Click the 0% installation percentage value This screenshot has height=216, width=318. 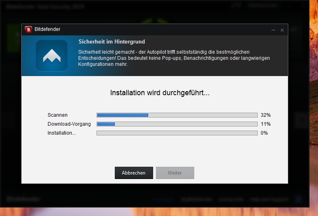264,133
